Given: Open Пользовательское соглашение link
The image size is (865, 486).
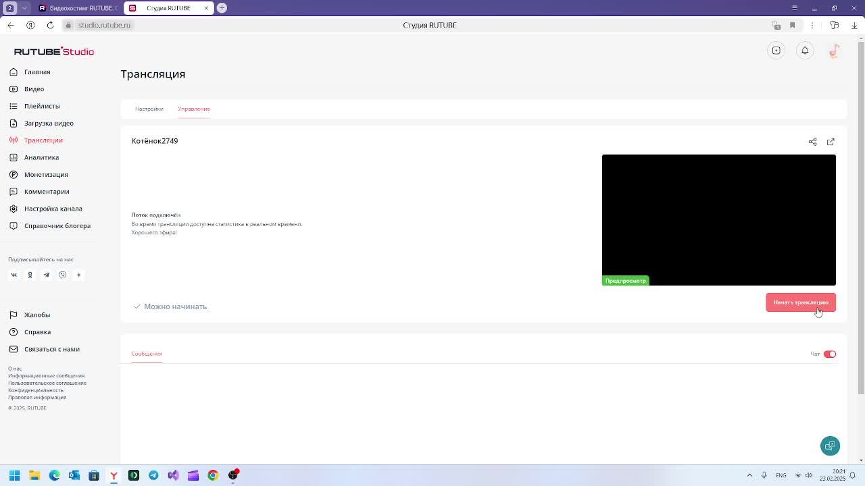Looking at the screenshot, I should (x=47, y=383).
